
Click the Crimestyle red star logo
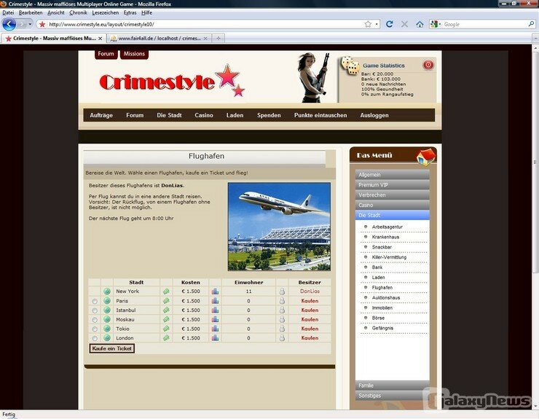229,80
